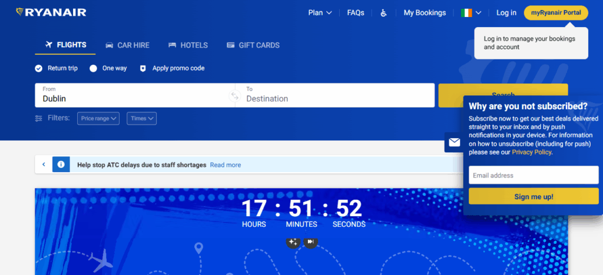603x275 pixels.
Task: Select the One way option
Action: (x=93, y=68)
